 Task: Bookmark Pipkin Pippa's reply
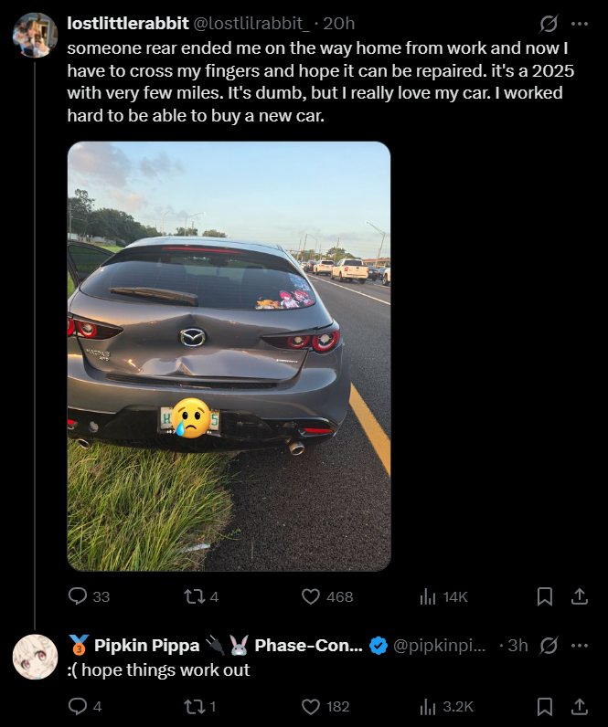point(544,706)
